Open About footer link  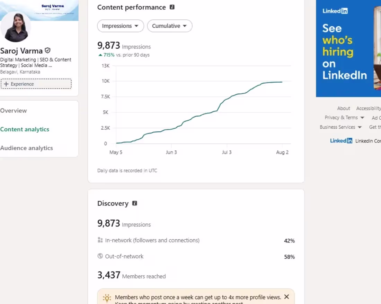[343, 109]
